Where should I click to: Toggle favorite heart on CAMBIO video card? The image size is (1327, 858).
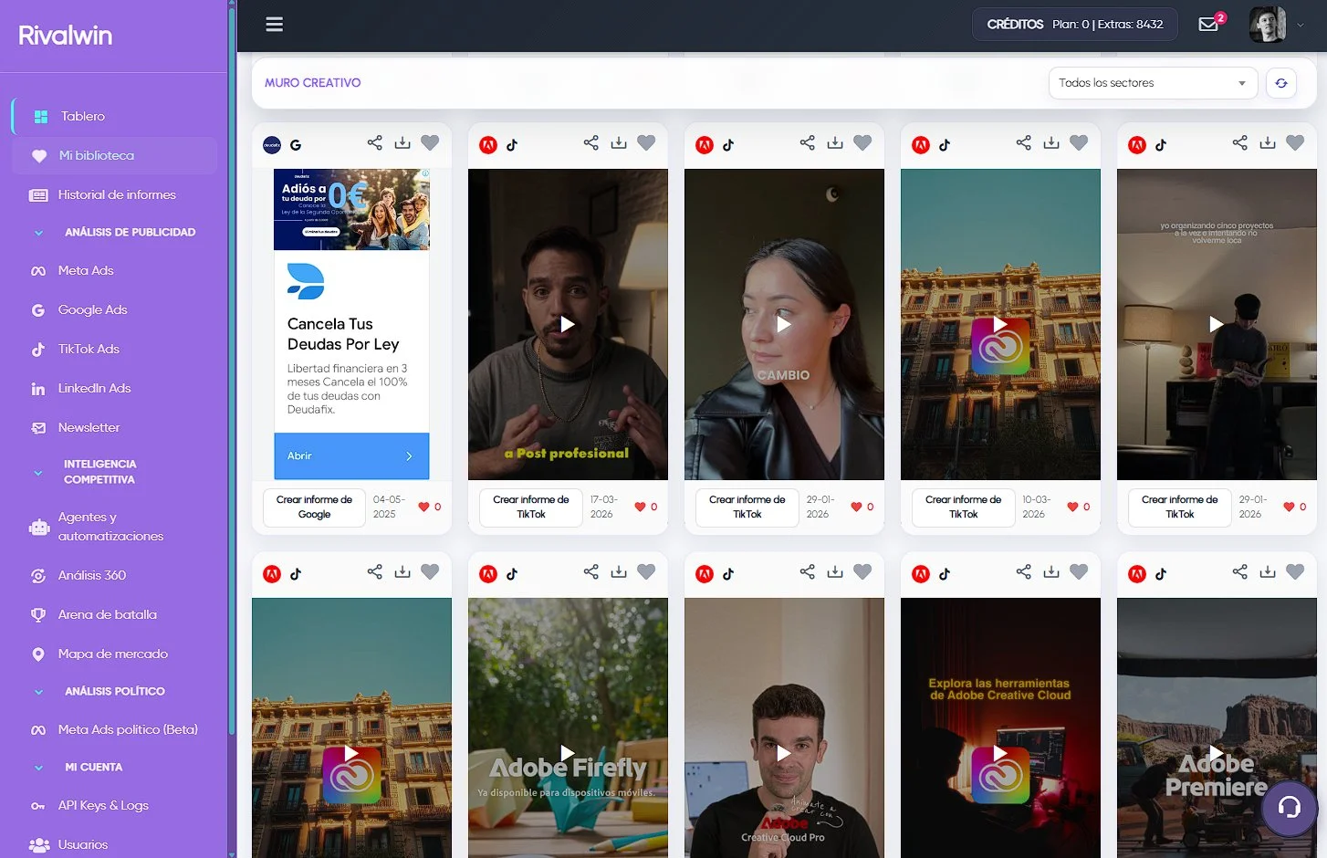tap(862, 142)
